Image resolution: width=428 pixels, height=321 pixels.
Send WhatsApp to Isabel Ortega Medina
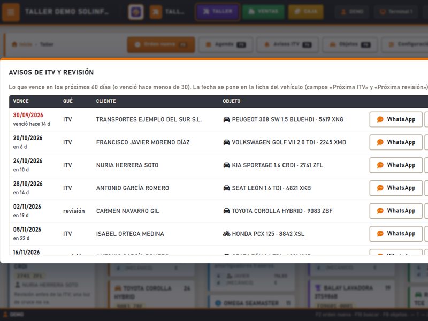pyautogui.click(x=396, y=234)
